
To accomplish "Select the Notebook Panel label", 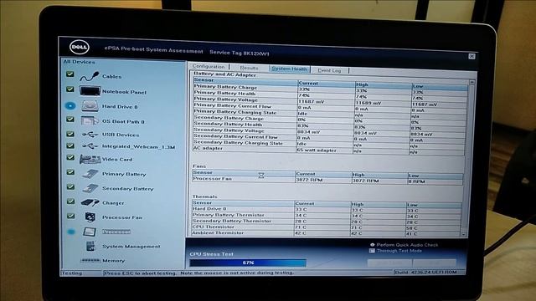I will (x=124, y=92).
